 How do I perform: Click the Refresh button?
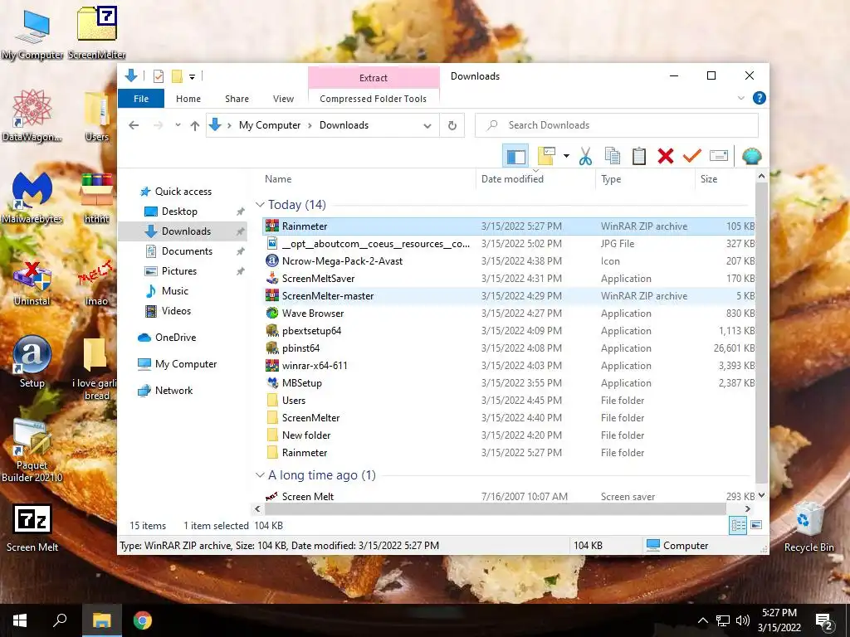click(x=452, y=126)
